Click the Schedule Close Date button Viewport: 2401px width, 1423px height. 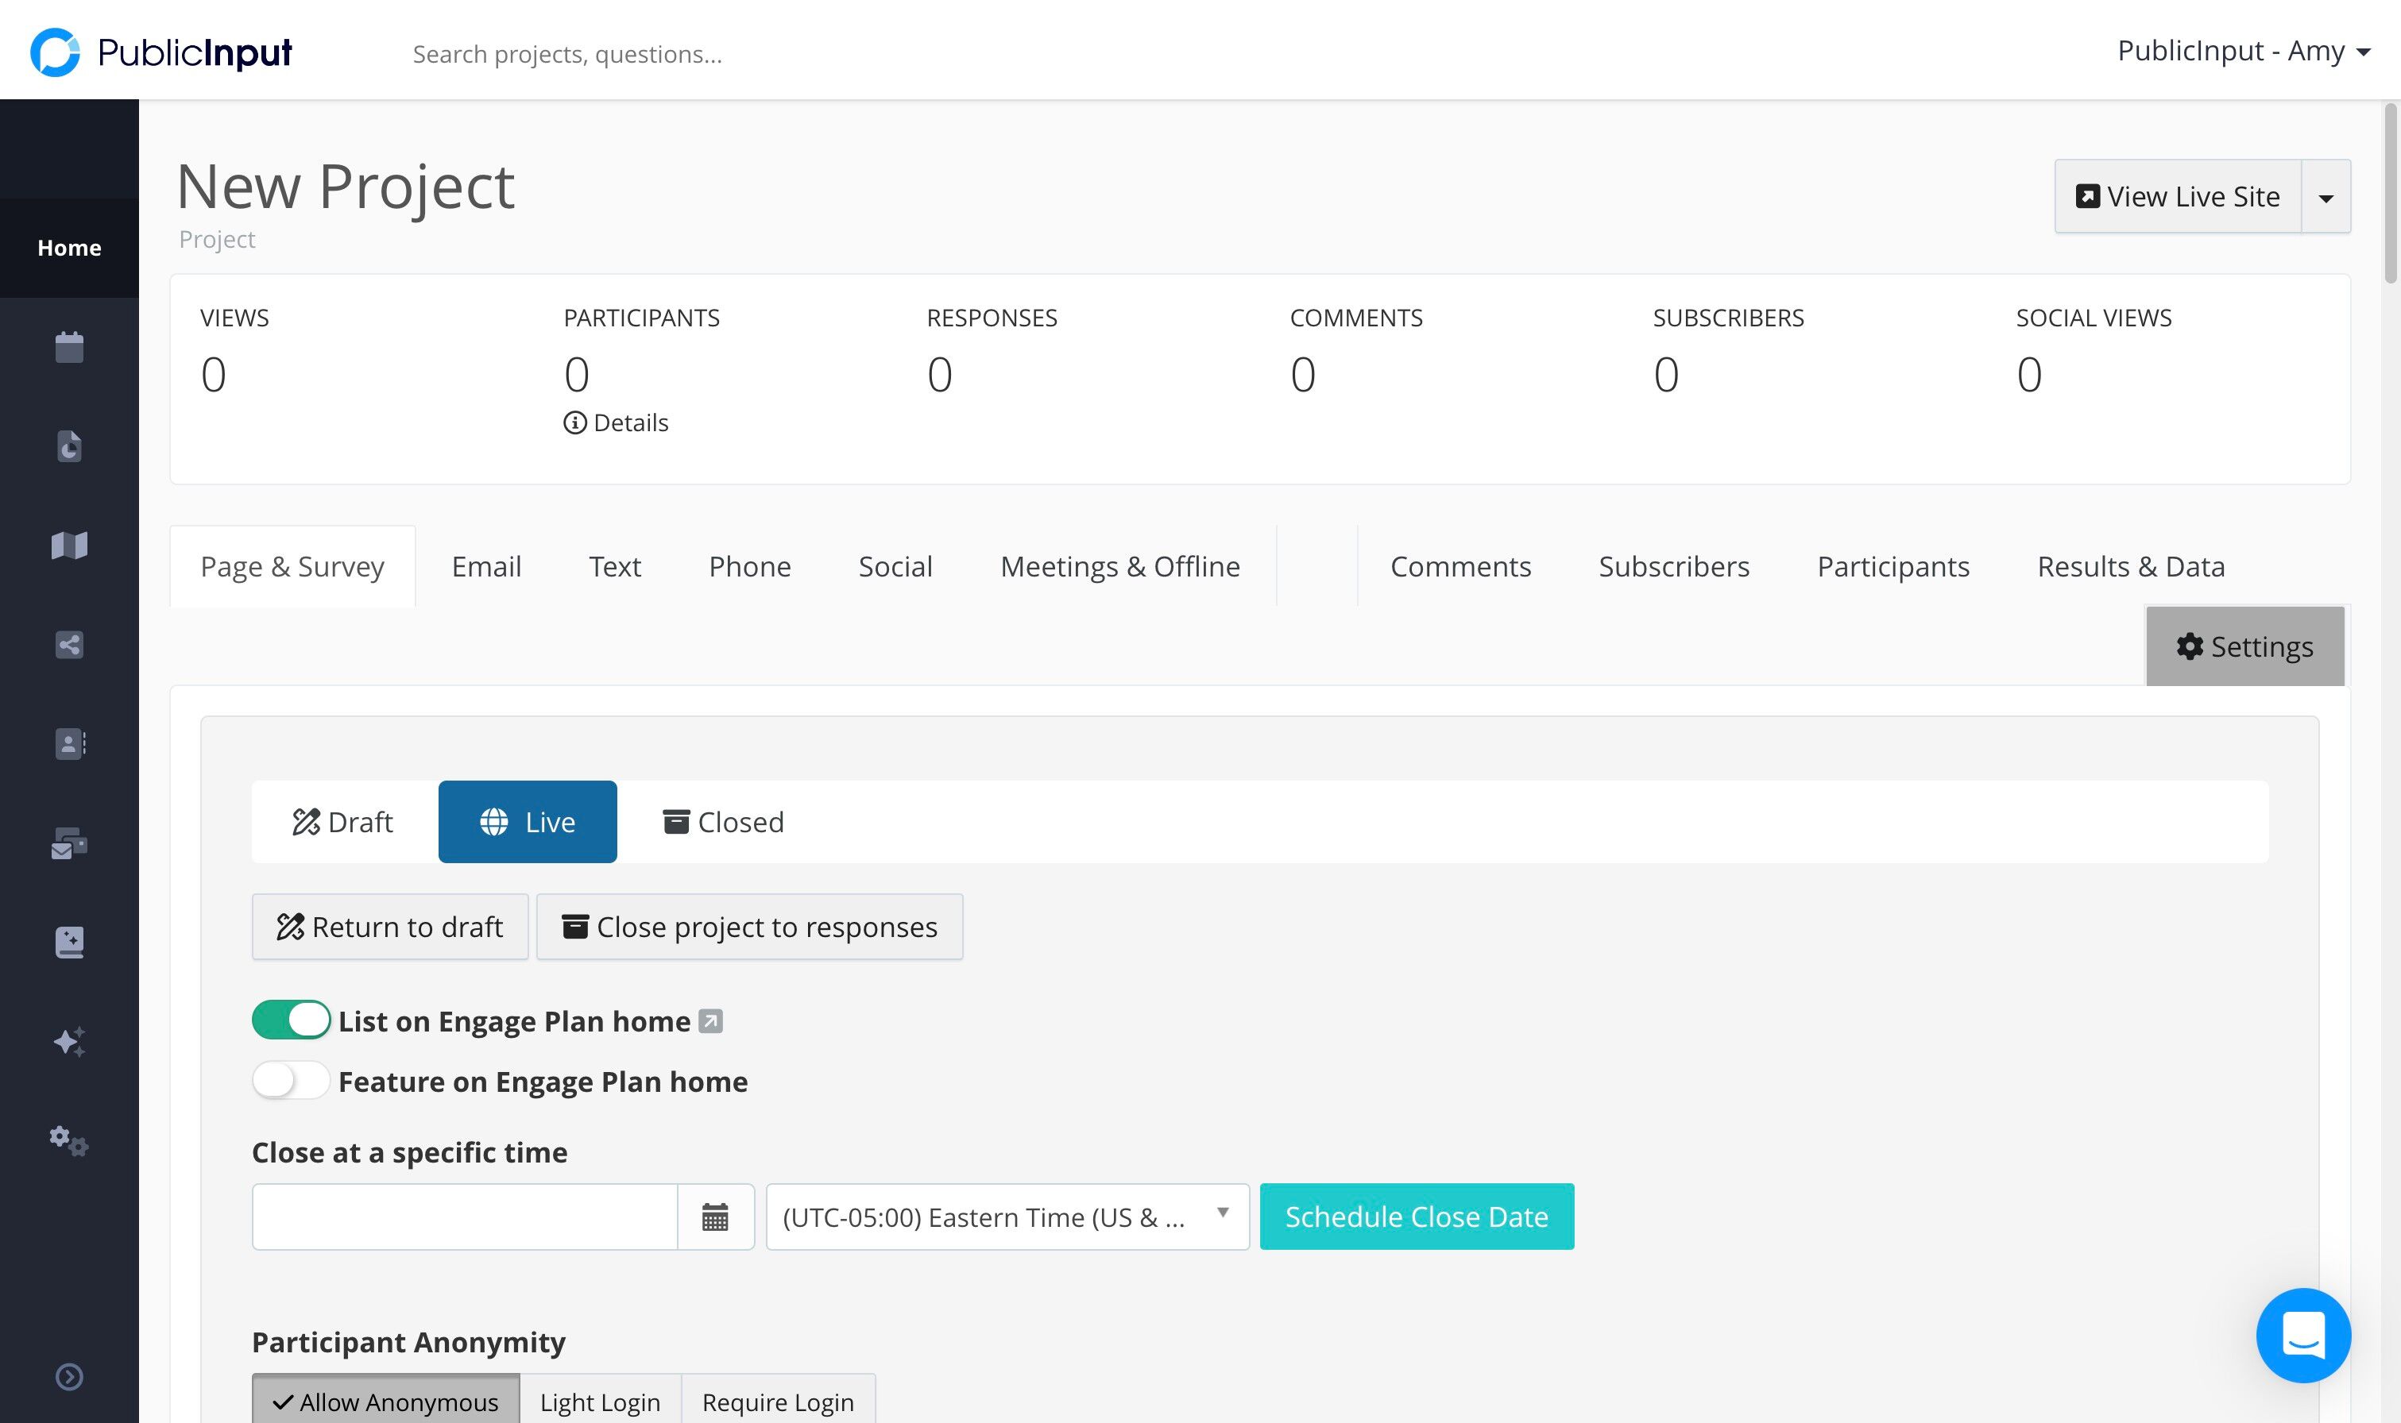click(1417, 1217)
